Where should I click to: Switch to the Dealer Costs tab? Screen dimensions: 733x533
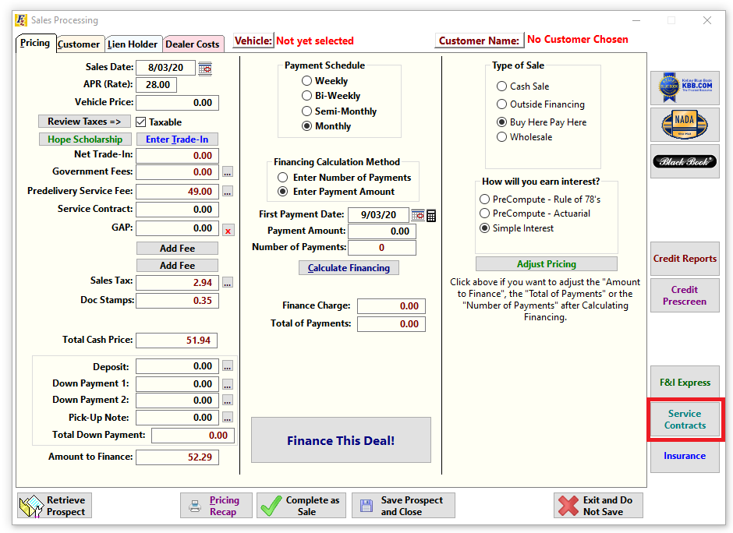(x=193, y=44)
